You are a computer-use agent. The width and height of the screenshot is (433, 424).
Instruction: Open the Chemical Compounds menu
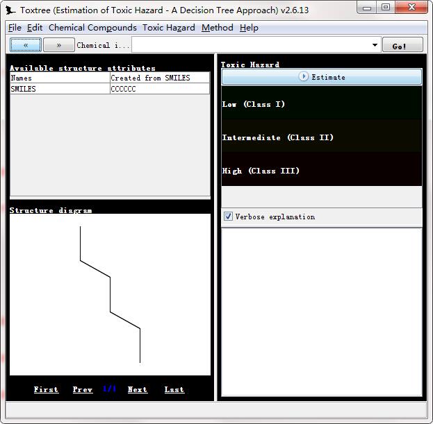coord(92,28)
